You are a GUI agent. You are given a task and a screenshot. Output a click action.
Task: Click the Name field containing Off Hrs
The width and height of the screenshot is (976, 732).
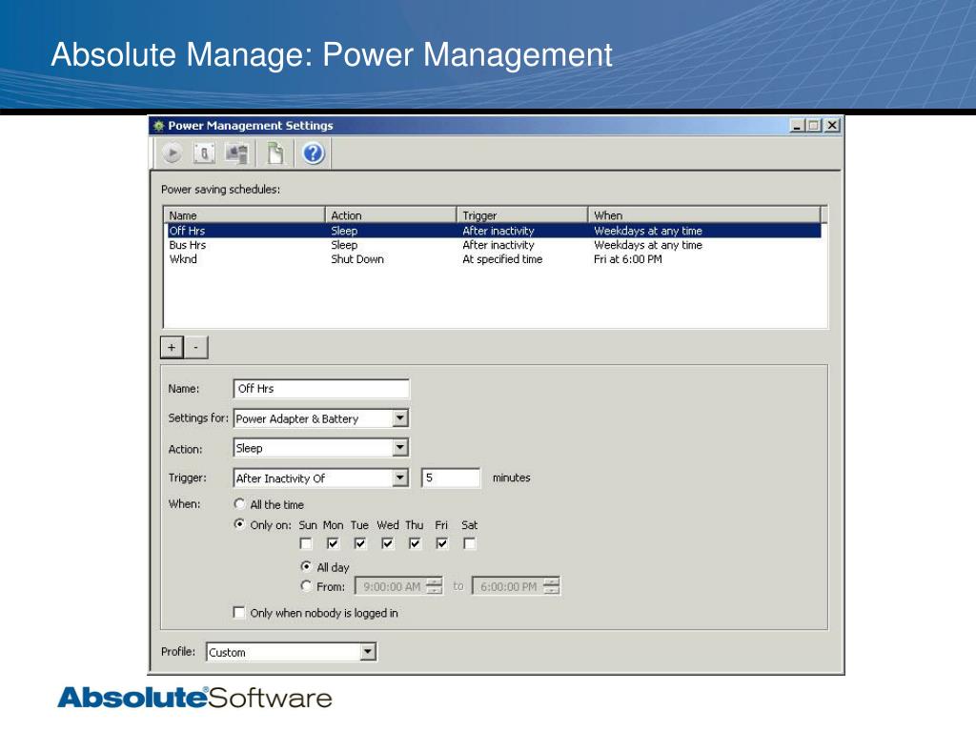(x=321, y=389)
